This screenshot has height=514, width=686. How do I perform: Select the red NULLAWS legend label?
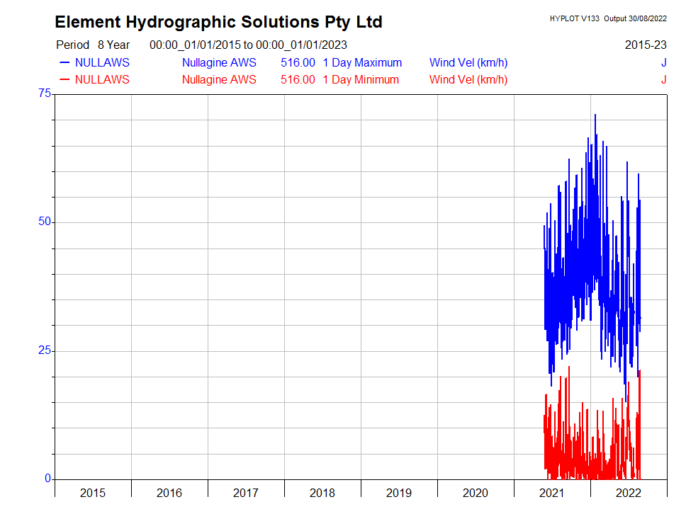(x=102, y=79)
